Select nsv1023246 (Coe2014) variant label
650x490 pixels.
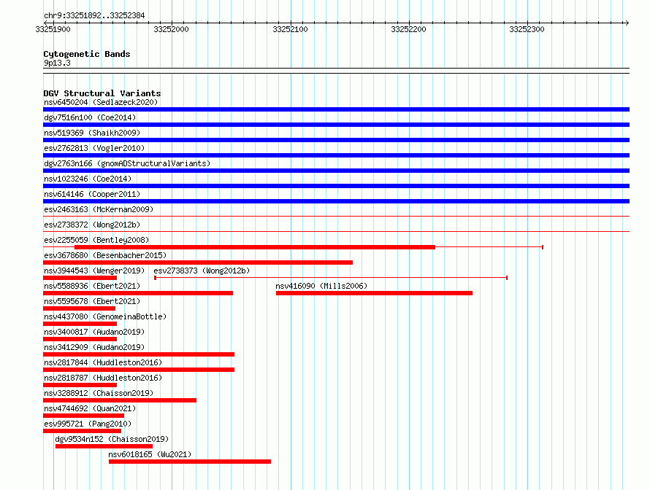[x=88, y=179]
